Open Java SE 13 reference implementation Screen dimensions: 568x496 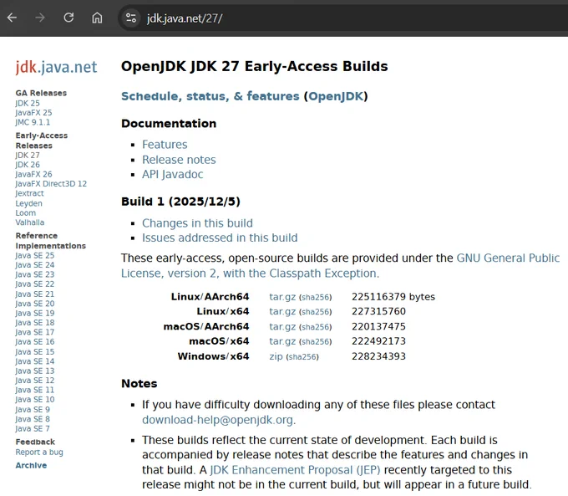[x=35, y=371]
